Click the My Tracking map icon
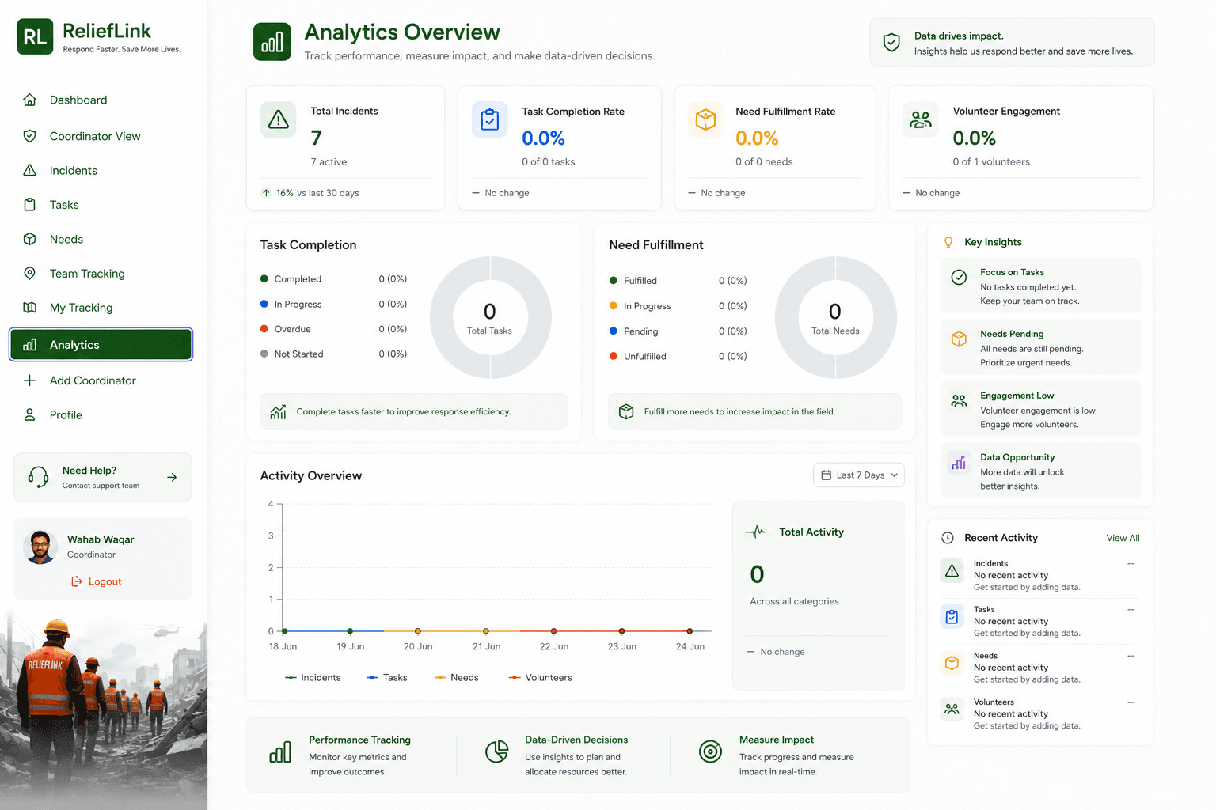The width and height of the screenshot is (1216, 810). pyautogui.click(x=29, y=308)
